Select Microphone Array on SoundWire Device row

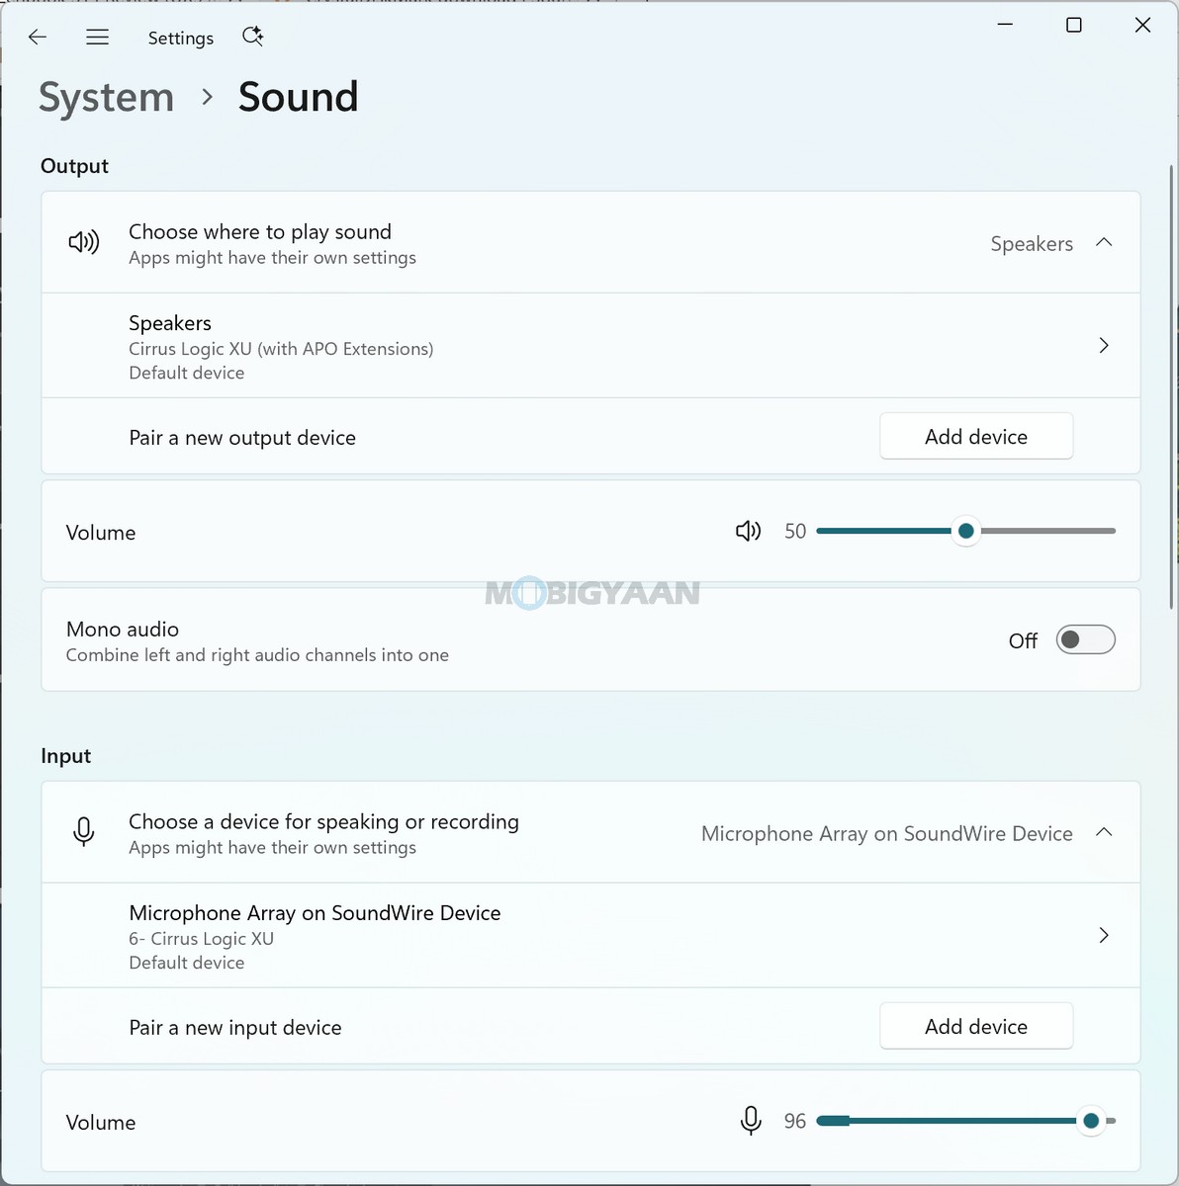pos(590,936)
